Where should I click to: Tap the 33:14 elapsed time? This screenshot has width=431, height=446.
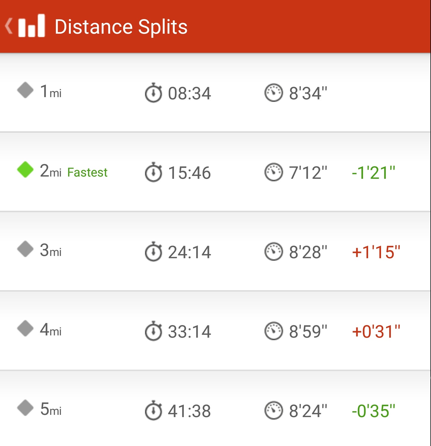[x=189, y=331]
